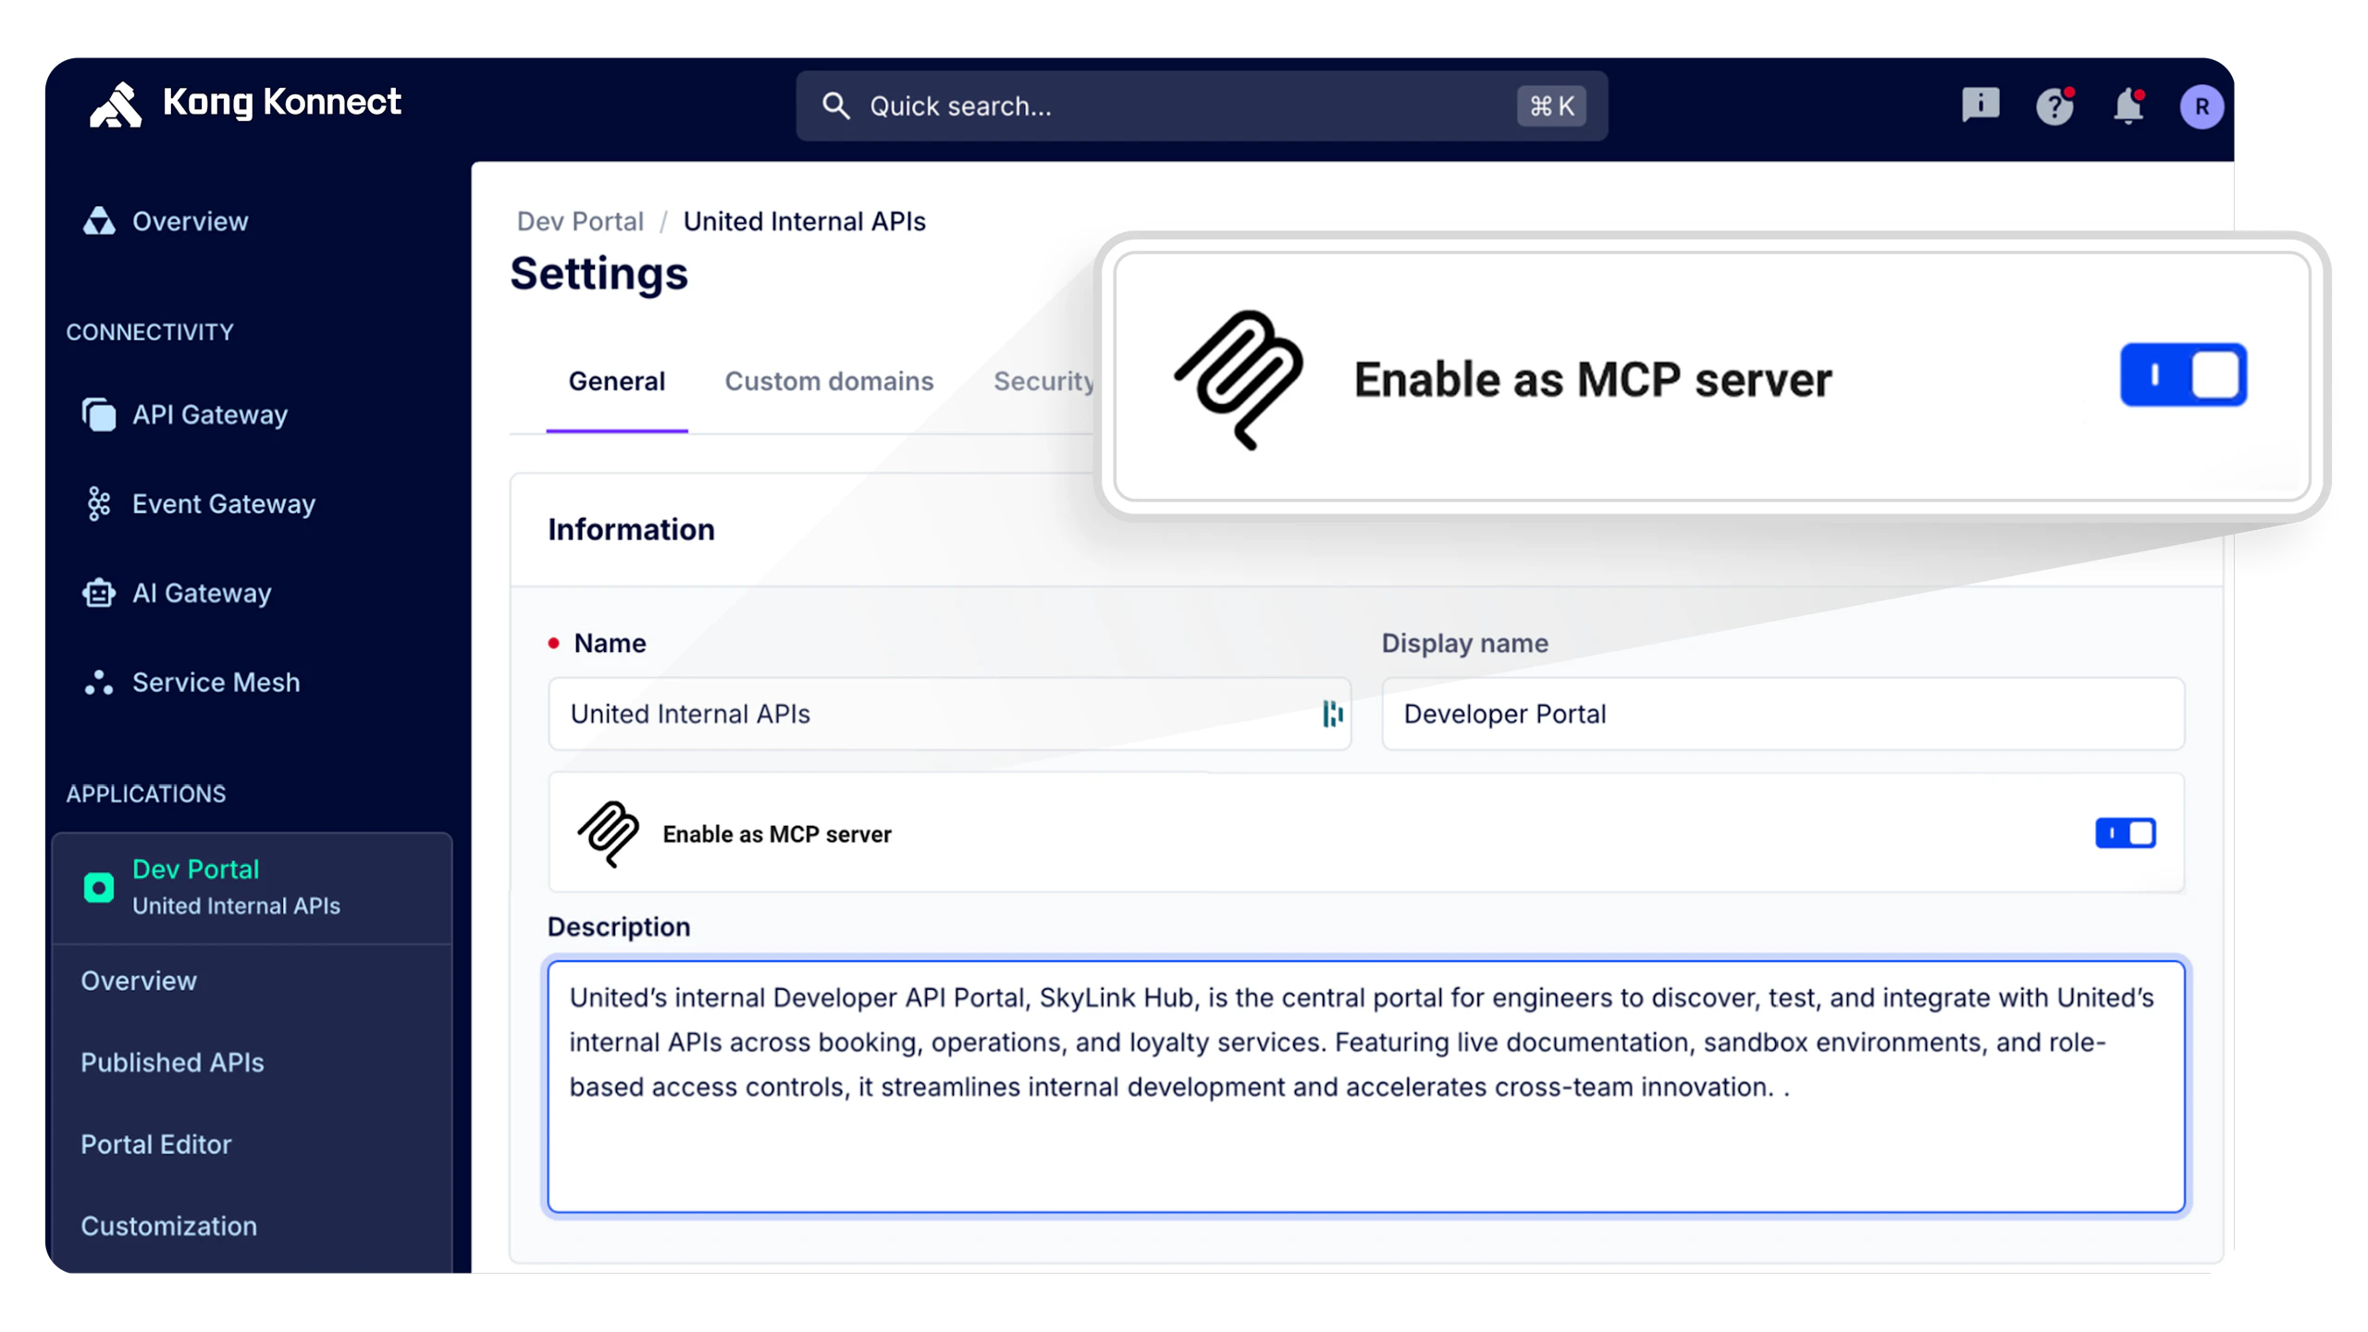Open the announcements info icon
Screen dimensions: 2368x1332
pyautogui.click(x=1980, y=105)
